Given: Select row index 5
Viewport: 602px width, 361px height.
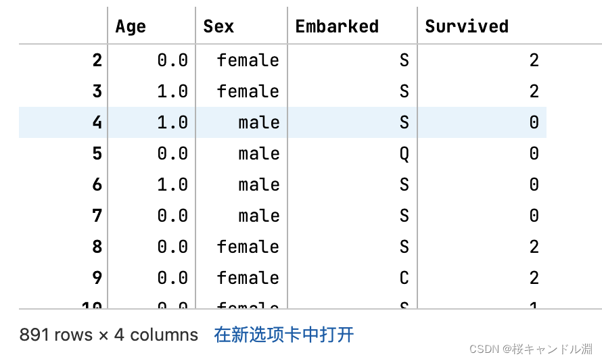Looking at the screenshot, I should pyautogui.click(x=97, y=153).
